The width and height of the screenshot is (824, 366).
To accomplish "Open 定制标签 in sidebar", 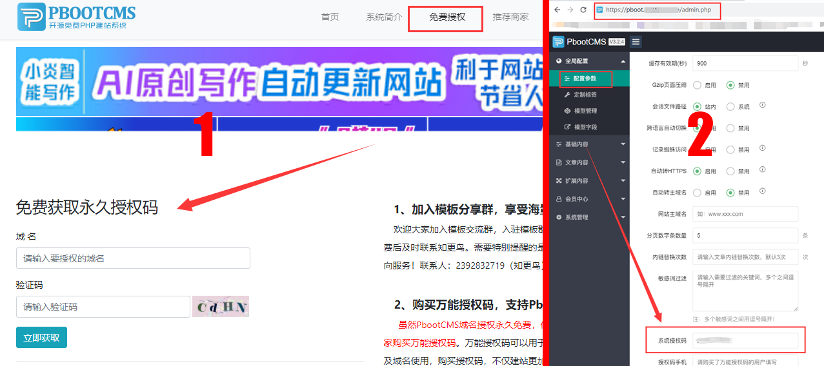I will click(589, 95).
